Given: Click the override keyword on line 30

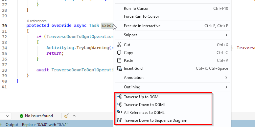Looking at the screenshot, I should 61,26.
